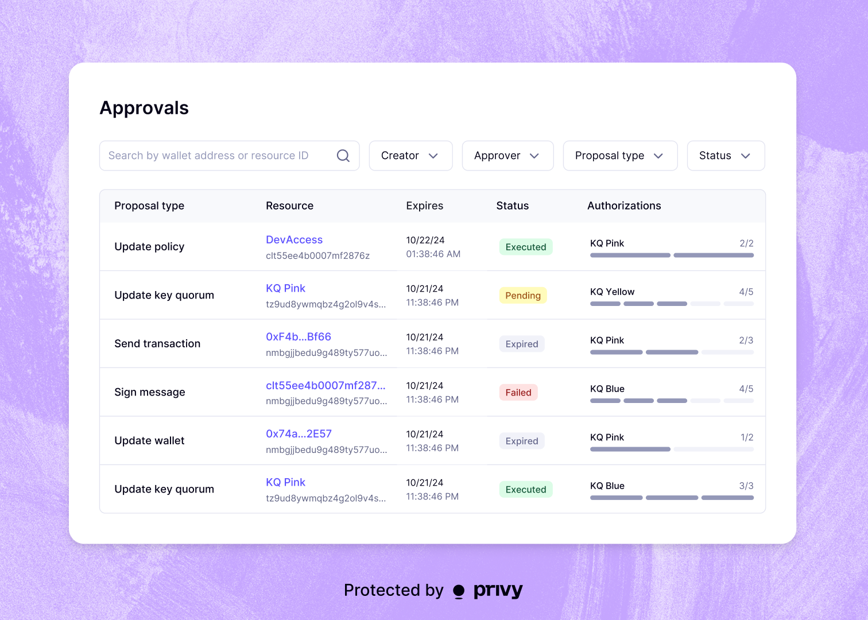The image size is (868, 620).
Task: Click the Failed status badge
Action: point(518,393)
